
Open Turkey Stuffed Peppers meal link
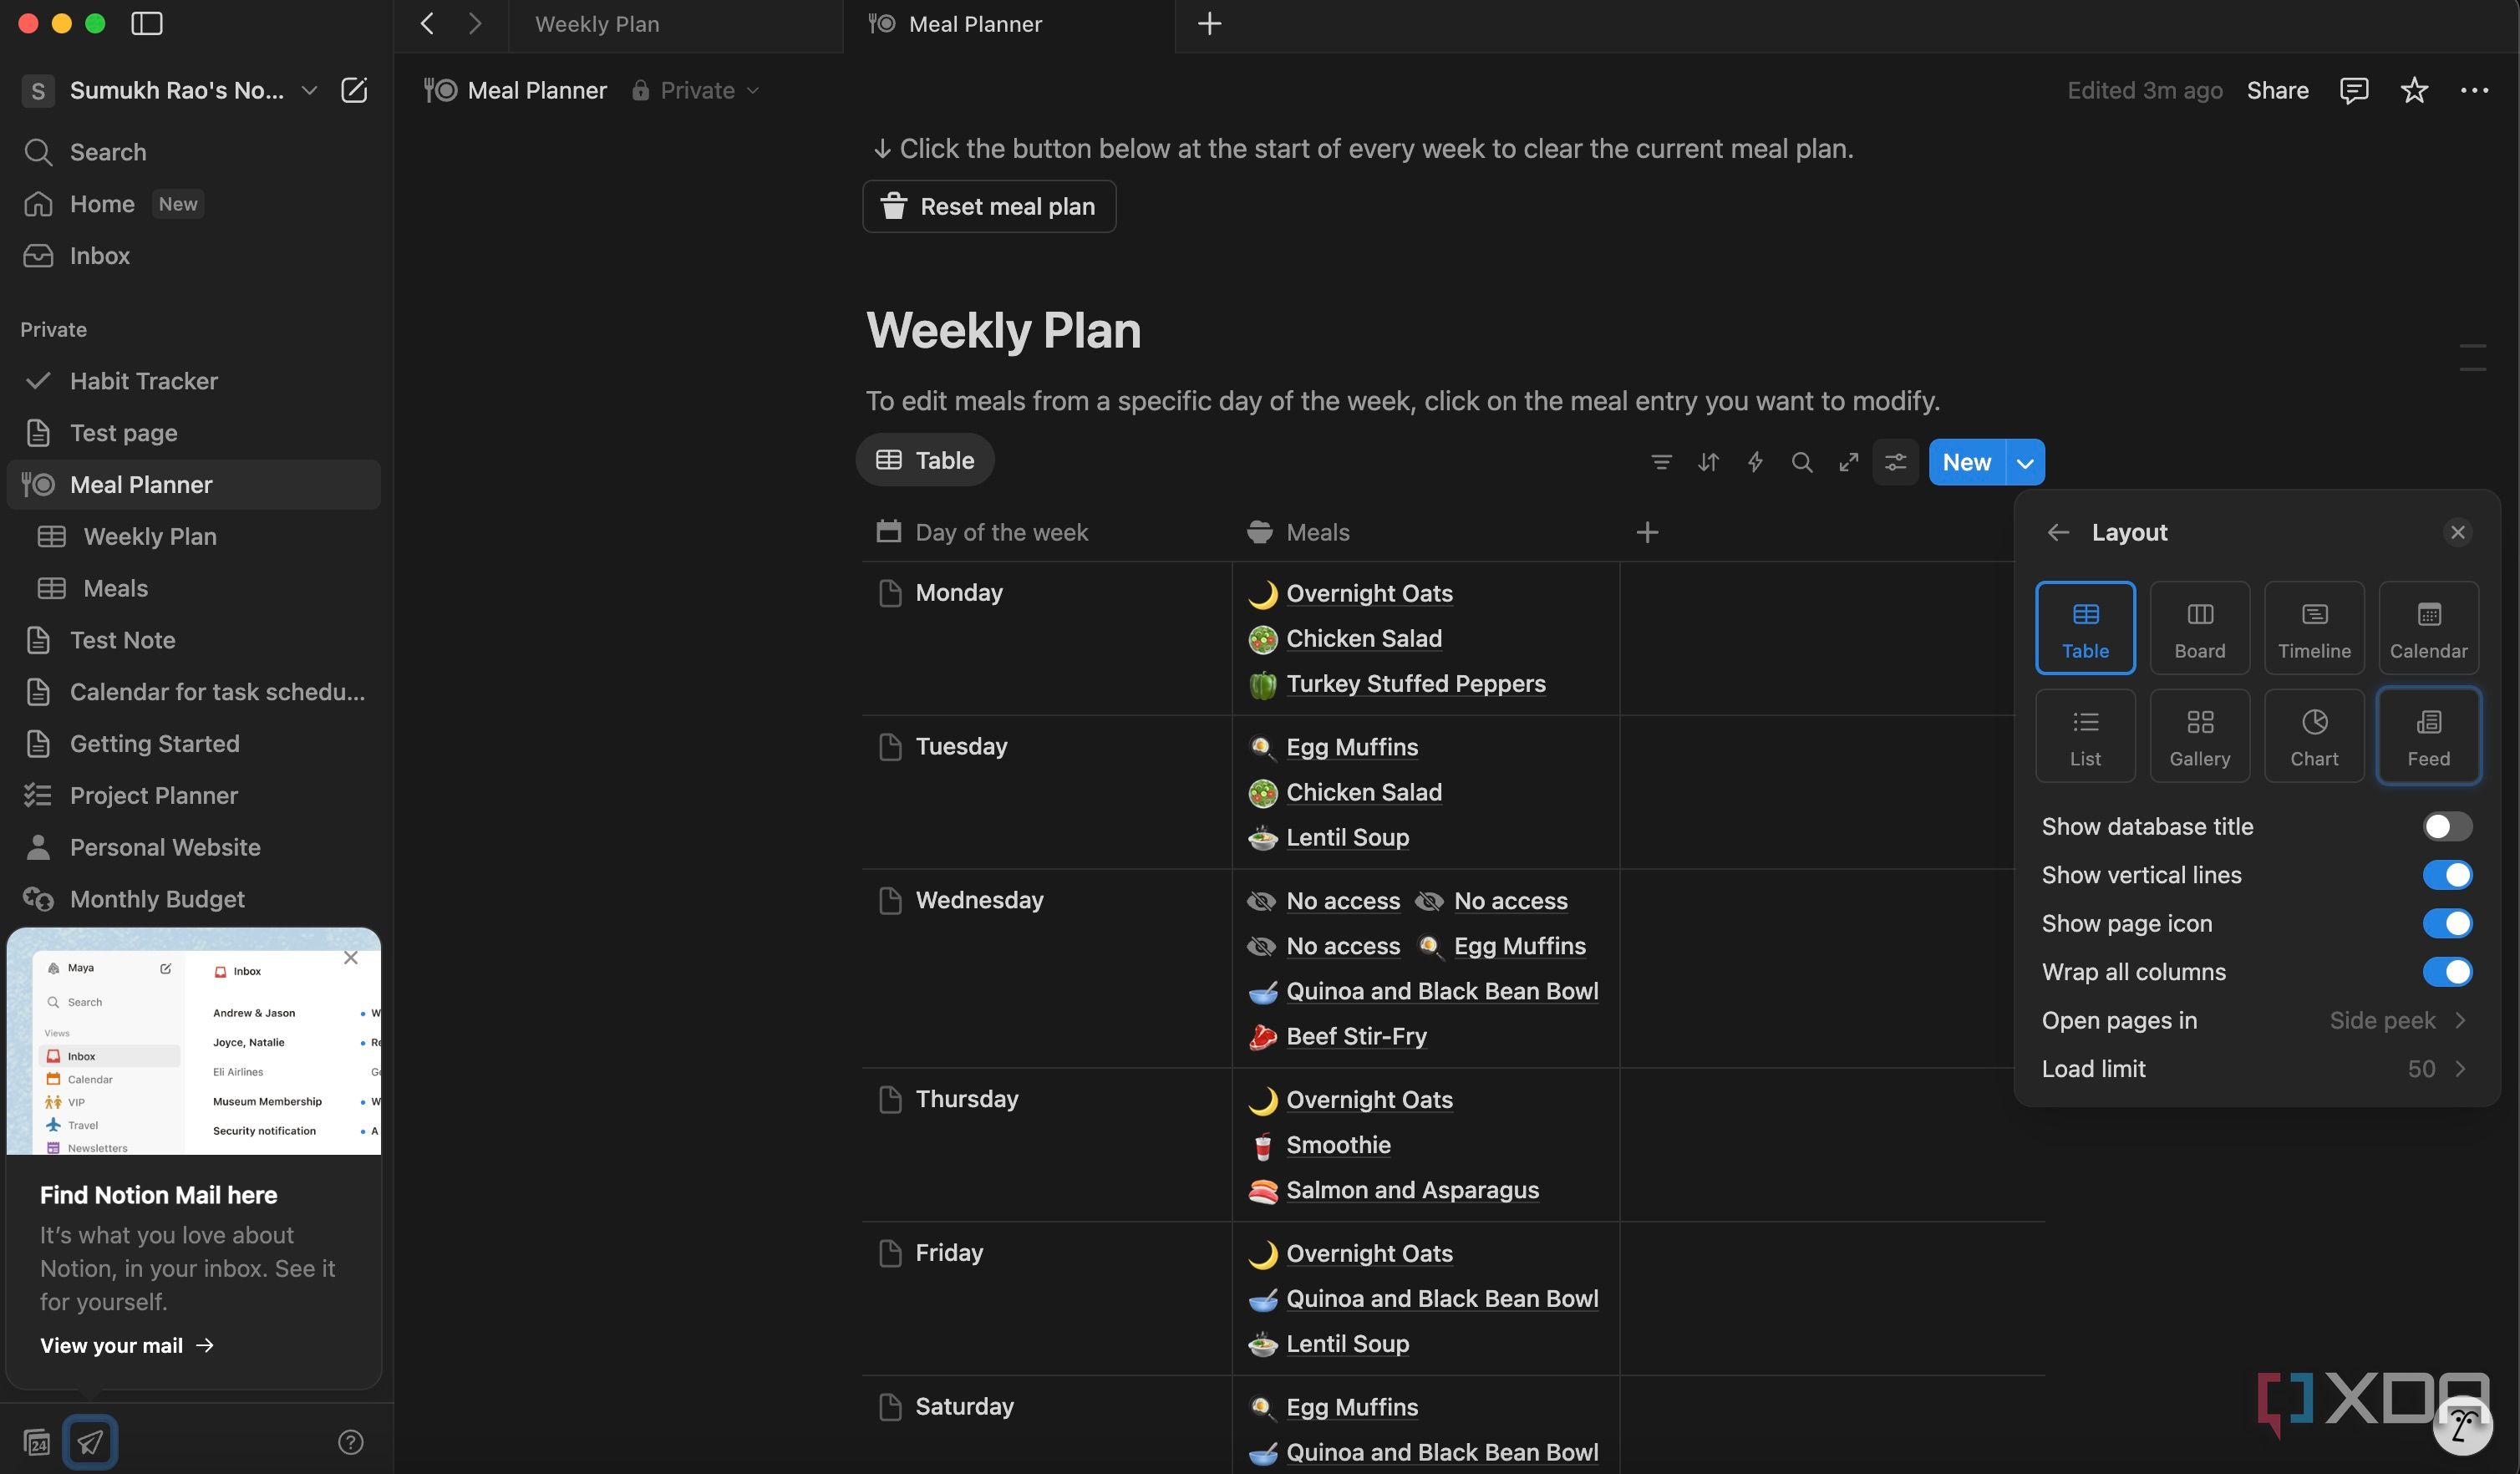[1415, 684]
